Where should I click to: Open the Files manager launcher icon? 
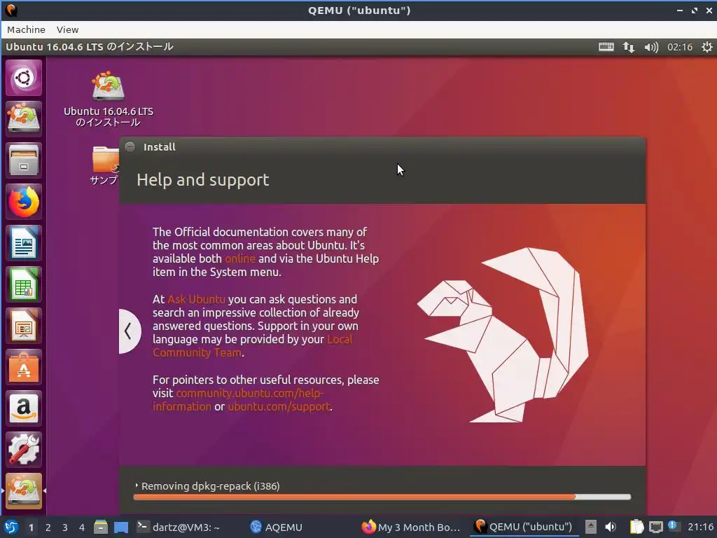pos(24,160)
